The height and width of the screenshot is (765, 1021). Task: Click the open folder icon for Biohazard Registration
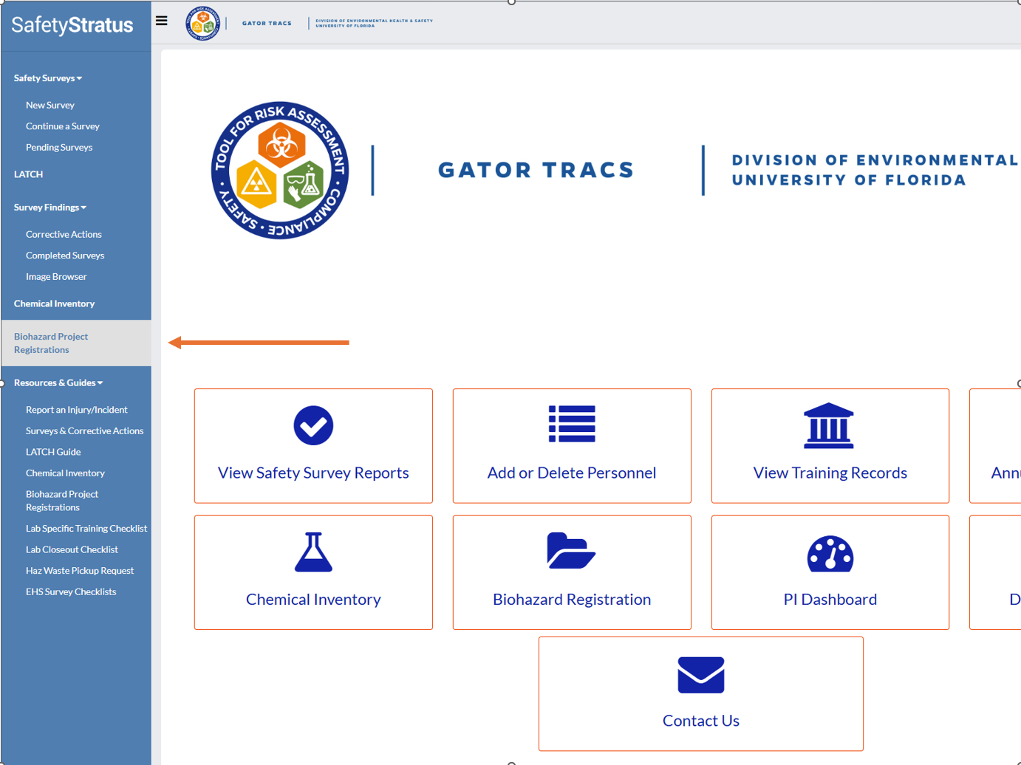[x=571, y=551]
